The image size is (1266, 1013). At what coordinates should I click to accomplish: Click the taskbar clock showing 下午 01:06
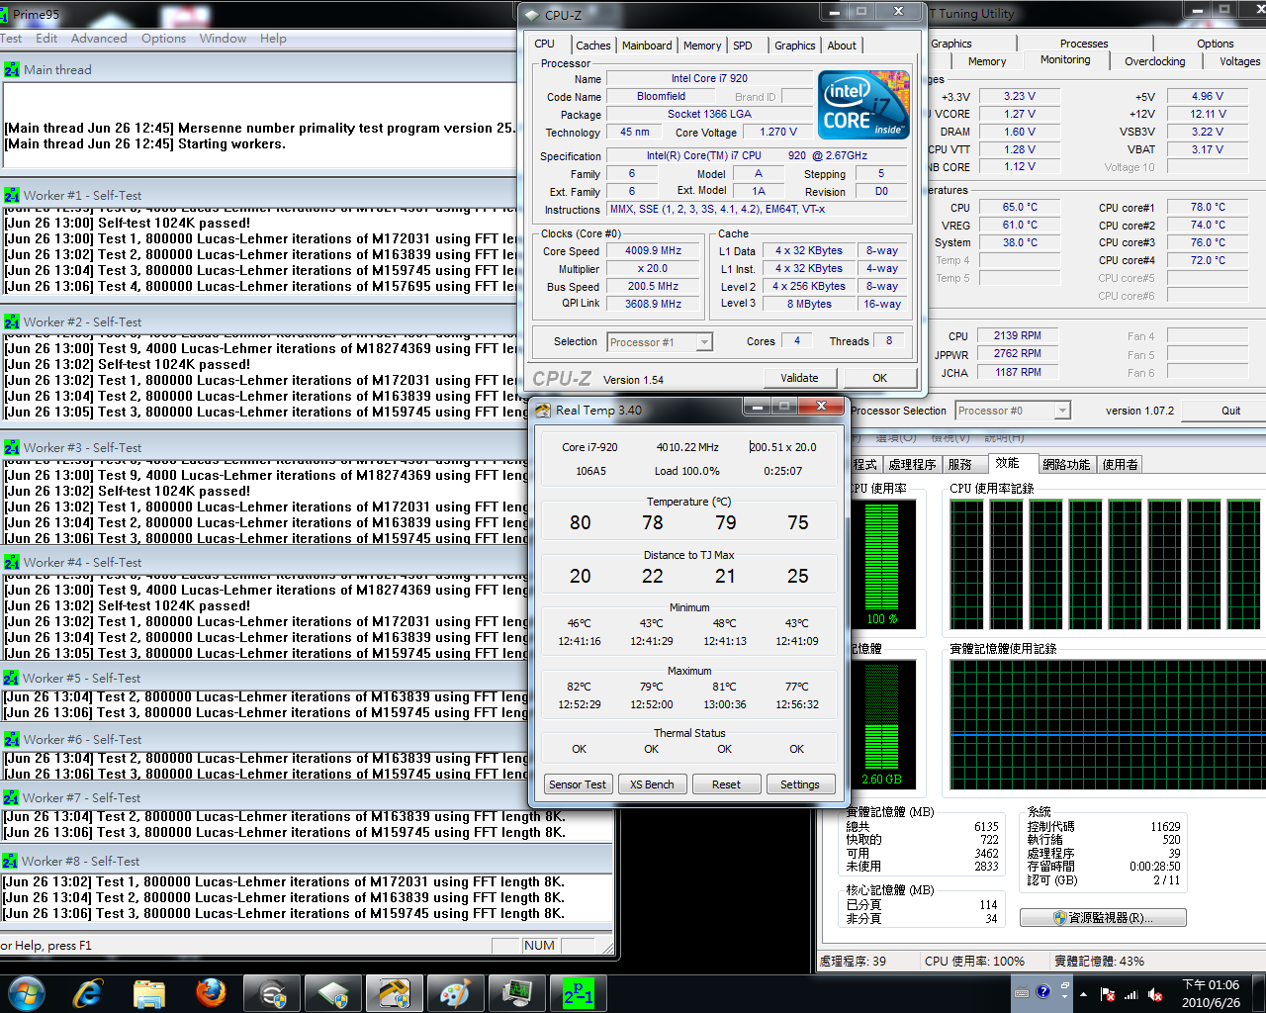point(1211,993)
